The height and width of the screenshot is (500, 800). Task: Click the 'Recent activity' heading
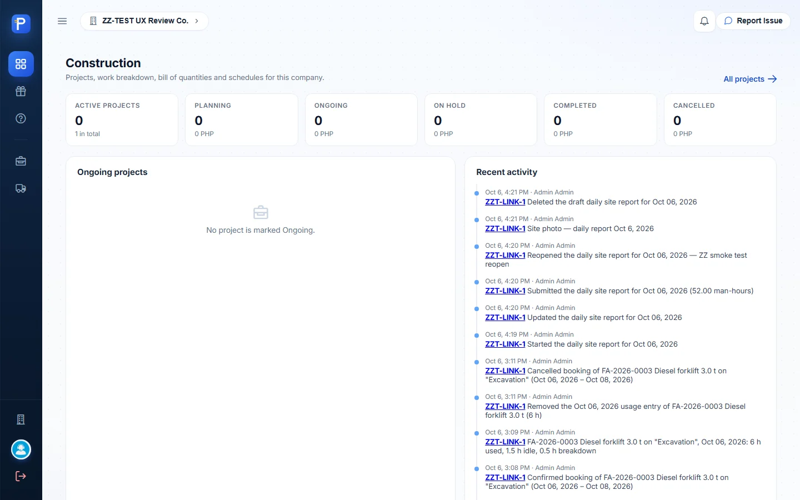click(x=507, y=172)
